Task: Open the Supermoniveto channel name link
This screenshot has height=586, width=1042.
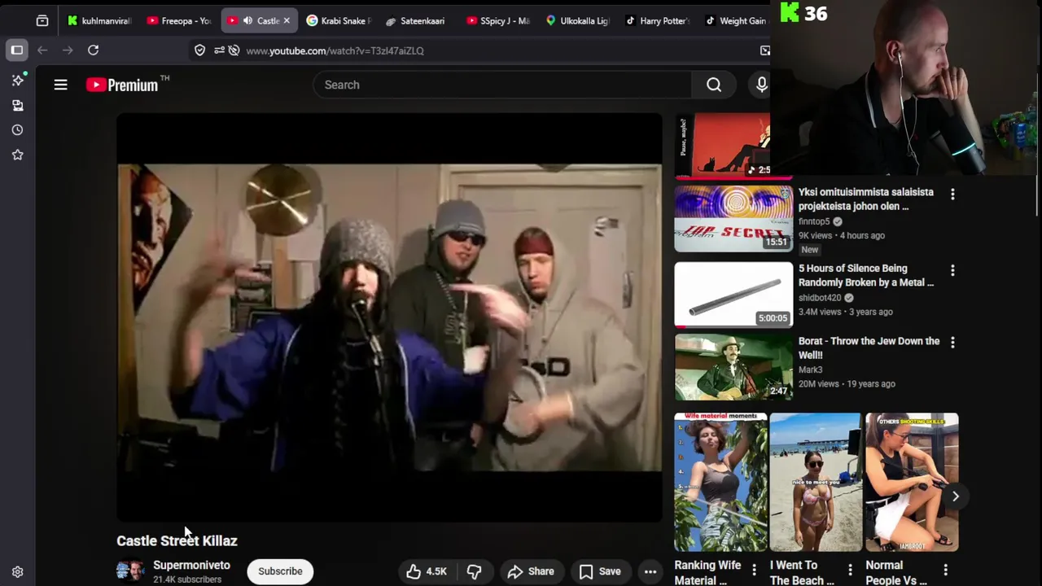Action: (x=191, y=565)
